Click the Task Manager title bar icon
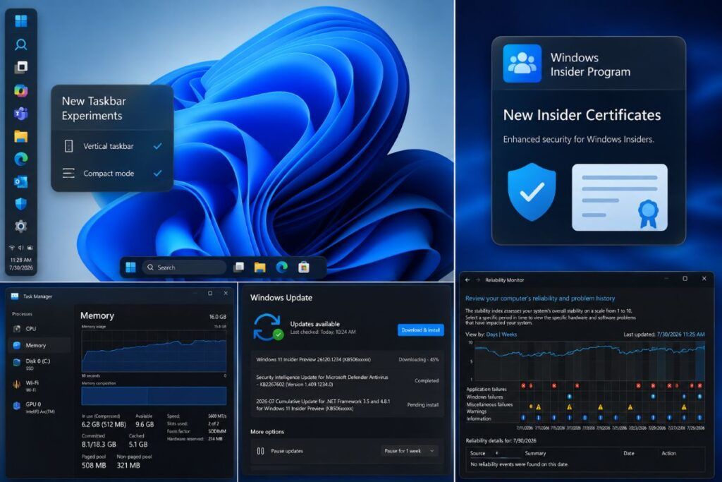This screenshot has height=482, width=722. (x=15, y=296)
